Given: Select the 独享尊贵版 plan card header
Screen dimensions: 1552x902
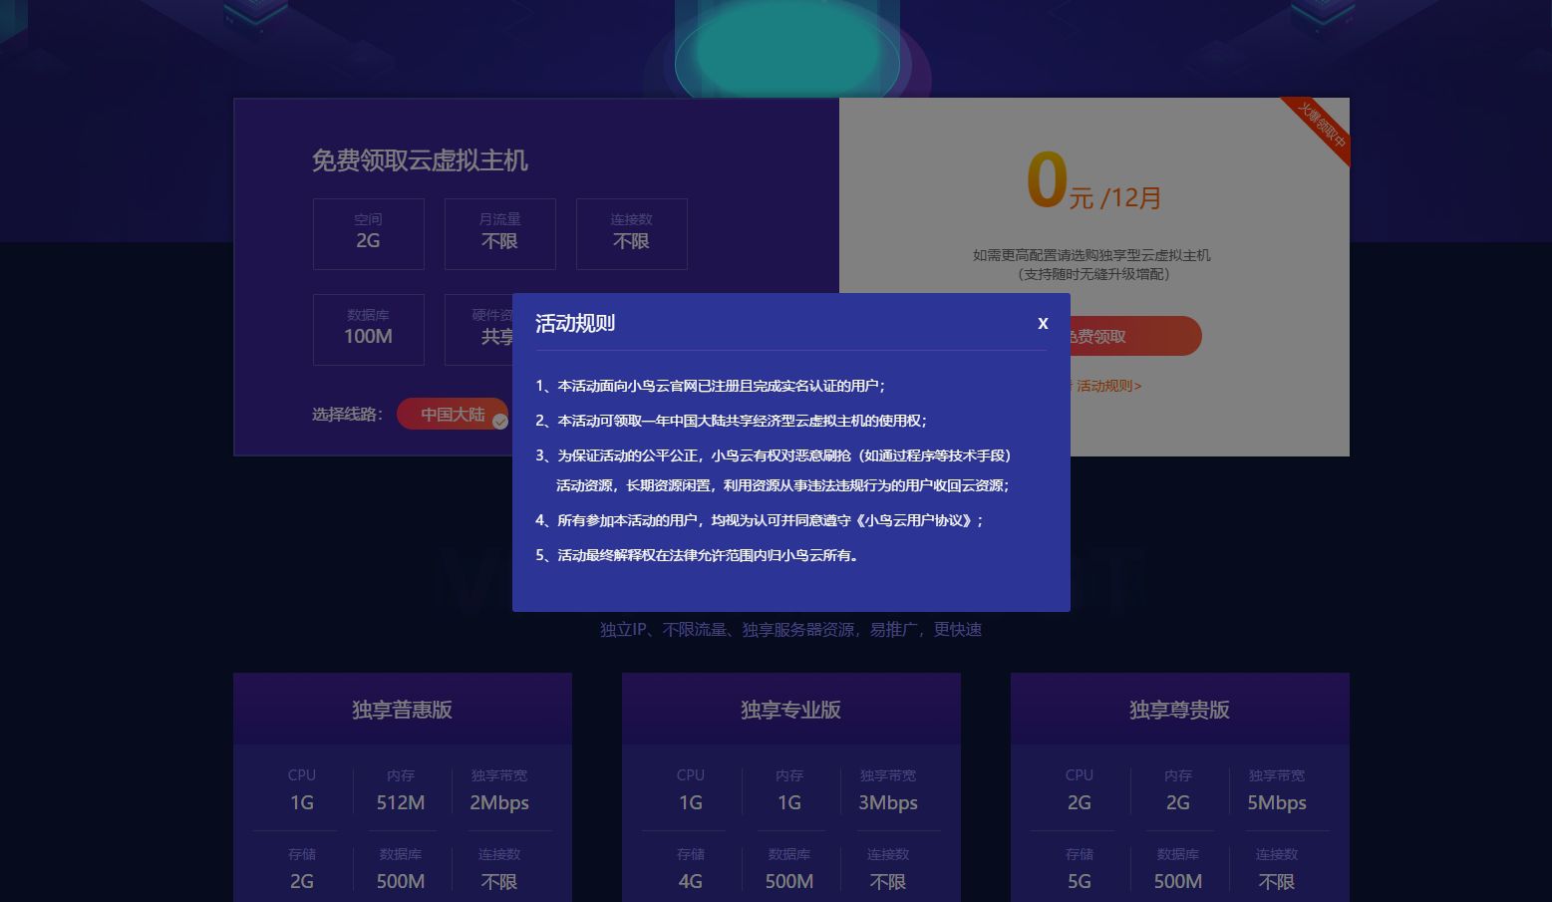Looking at the screenshot, I should 1179,709.
